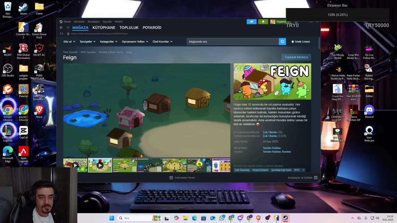The image size is (397, 223).
Task: Open Arkadaşlar ve Sohbet
Action: click(x=302, y=178)
